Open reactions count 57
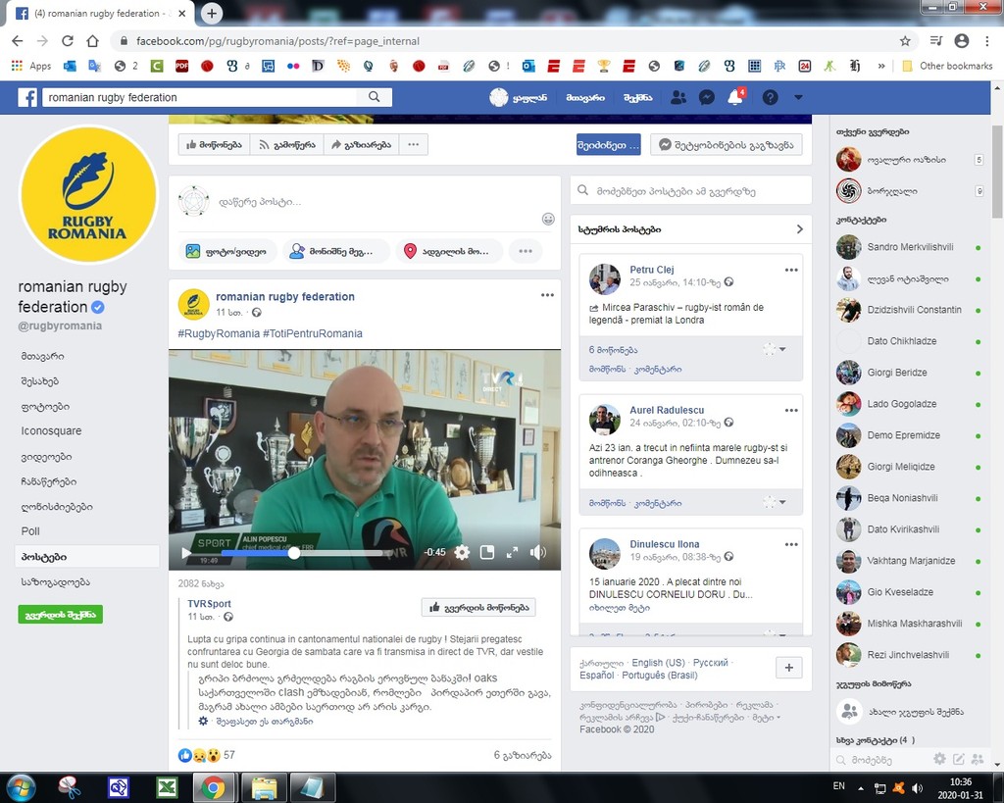 [x=228, y=755]
